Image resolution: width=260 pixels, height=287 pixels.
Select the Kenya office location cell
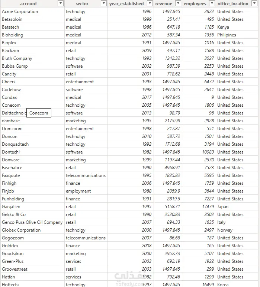point(237,27)
